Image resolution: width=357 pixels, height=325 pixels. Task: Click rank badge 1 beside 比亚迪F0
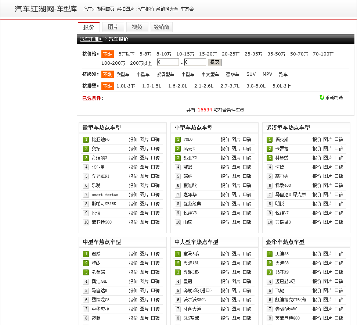[x=86, y=139]
